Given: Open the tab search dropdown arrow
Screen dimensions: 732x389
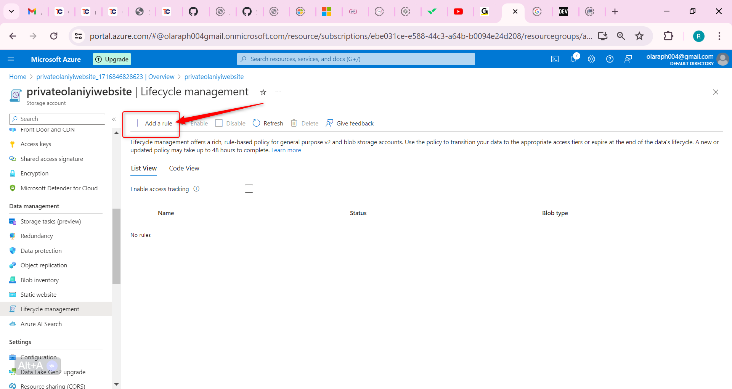Looking at the screenshot, I should [x=11, y=11].
